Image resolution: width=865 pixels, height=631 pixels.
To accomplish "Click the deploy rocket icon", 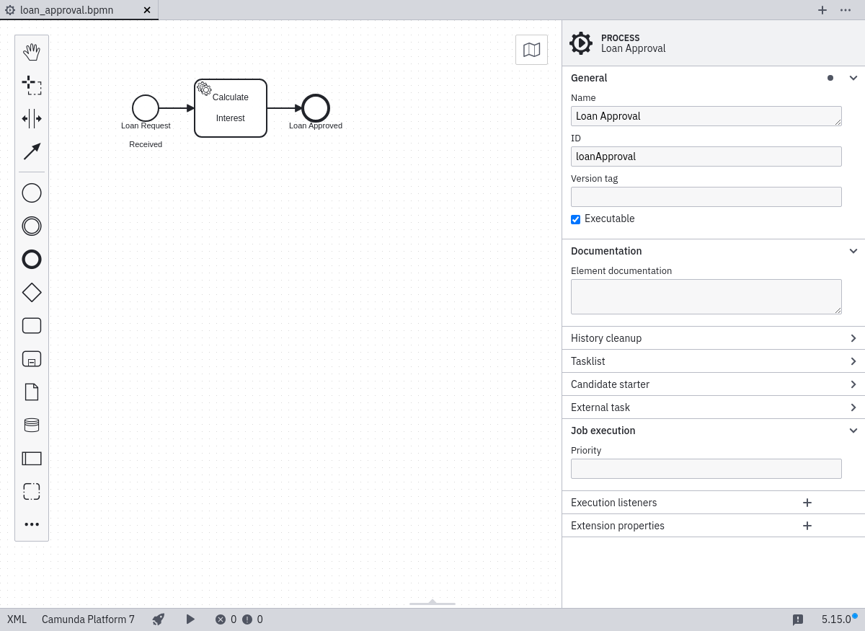I will (159, 619).
